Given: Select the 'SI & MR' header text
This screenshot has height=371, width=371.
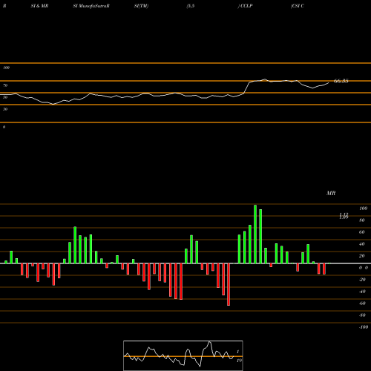Looking at the screenshot, I should tap(39, 6).
